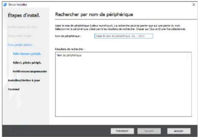The width and height of the screenshot is (198, 137).
Task: Select the Sélect. pilote périph. step
Action: pyautogui.click(x=27, y=63)
